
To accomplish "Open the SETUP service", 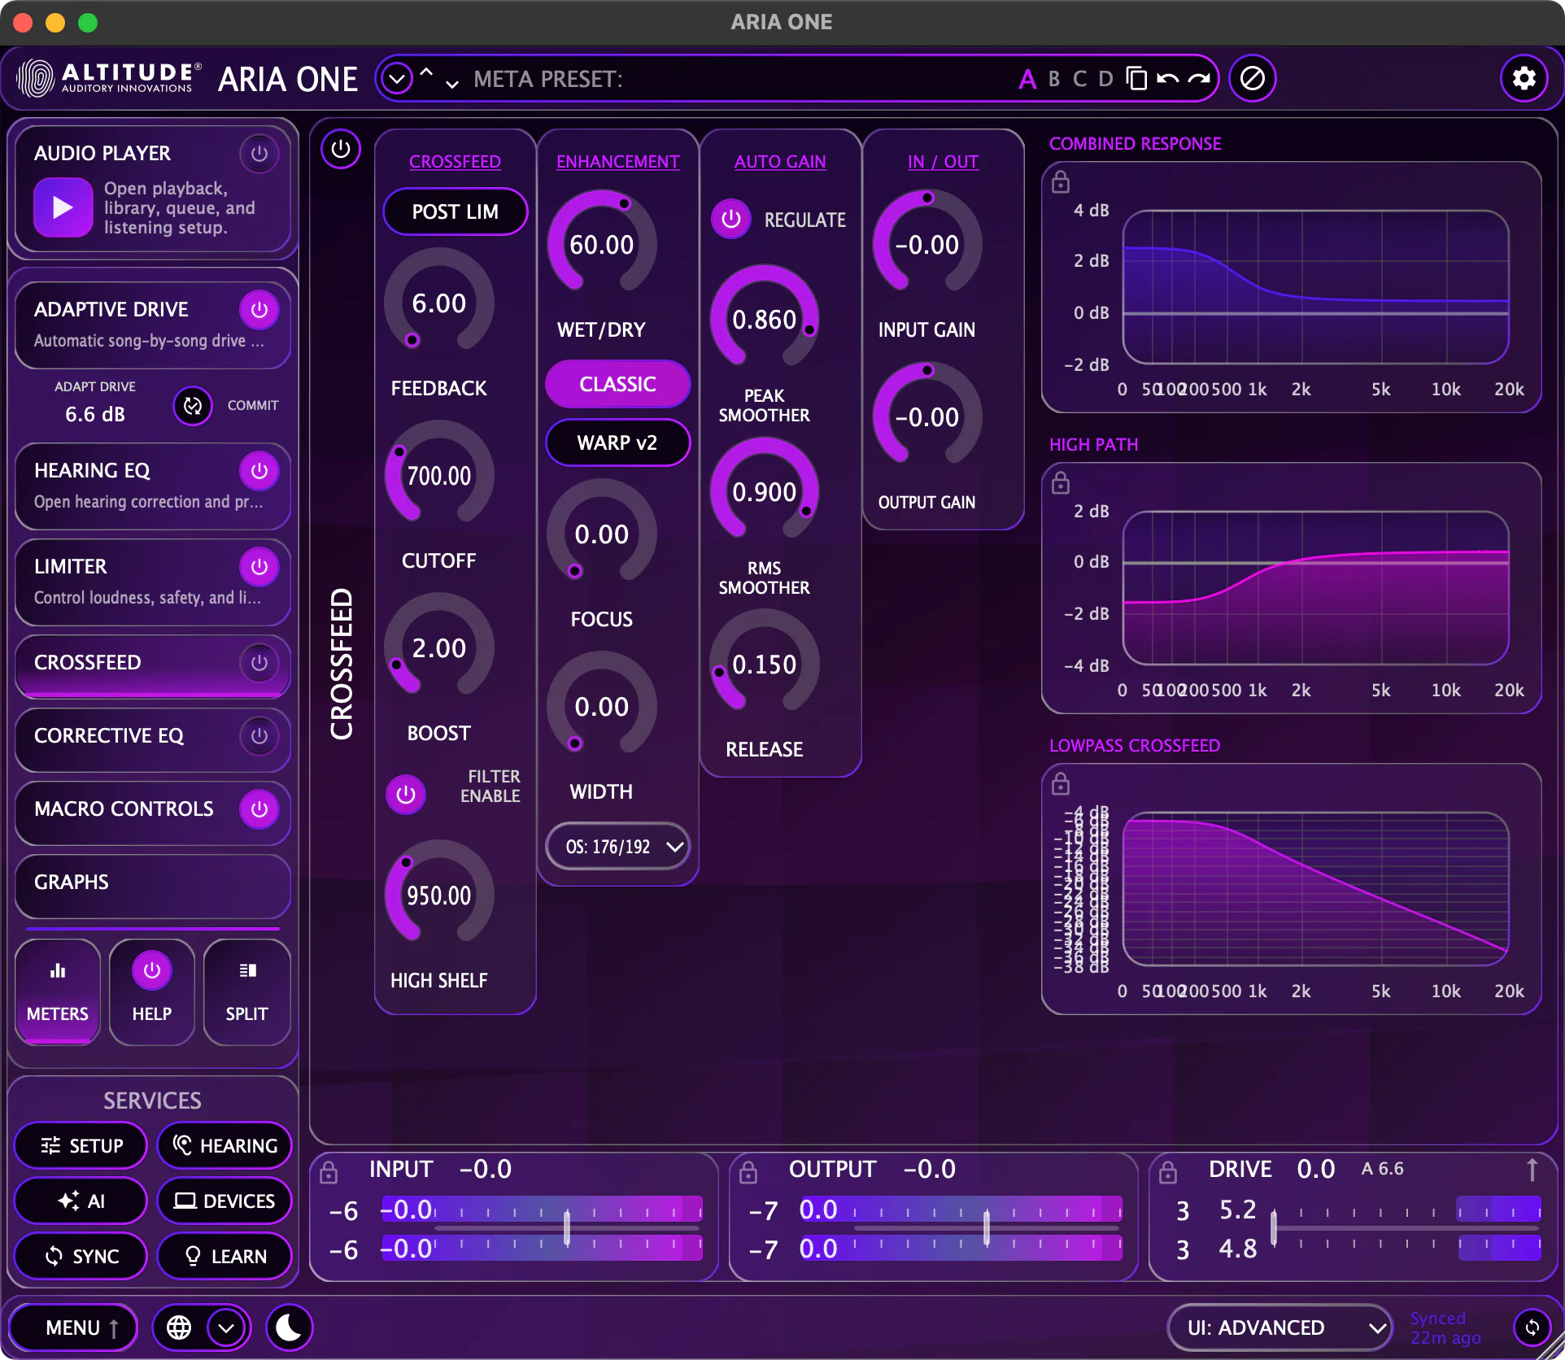I will tap(81, 1145).
